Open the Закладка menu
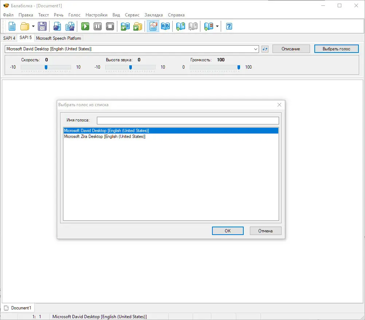Image resolution: width=365 pixels, height=320 pixels. click(154, 15)
